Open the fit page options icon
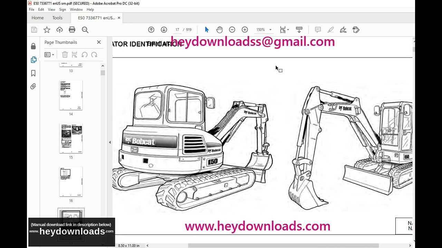The width and height of the screenshot is (442, 248). point(284,30)
